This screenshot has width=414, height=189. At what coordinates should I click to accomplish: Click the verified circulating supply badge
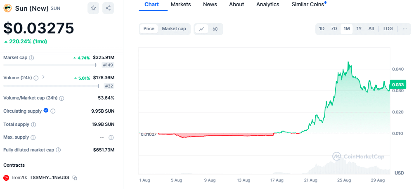(x=46, y=111)
